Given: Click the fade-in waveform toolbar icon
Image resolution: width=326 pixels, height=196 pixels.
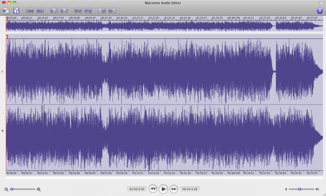Looking at the screenshot, I should point(102,11).
